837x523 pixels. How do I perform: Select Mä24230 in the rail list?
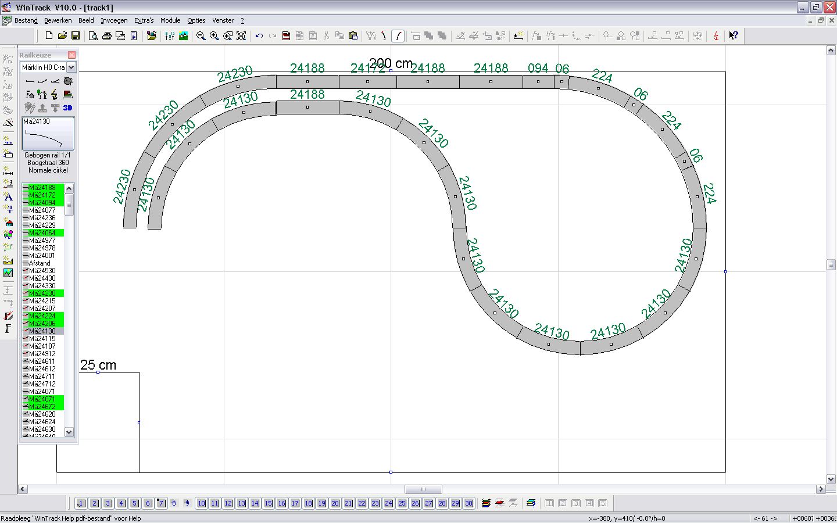tap(43, 293)
